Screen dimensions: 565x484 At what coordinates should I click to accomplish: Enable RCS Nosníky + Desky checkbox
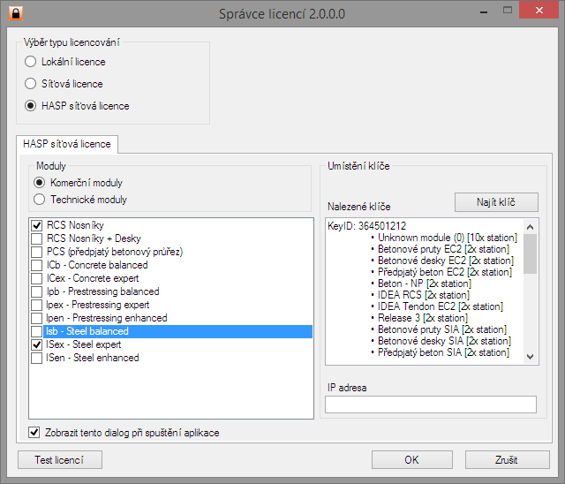pyautogui.click(x=36, y=238)
